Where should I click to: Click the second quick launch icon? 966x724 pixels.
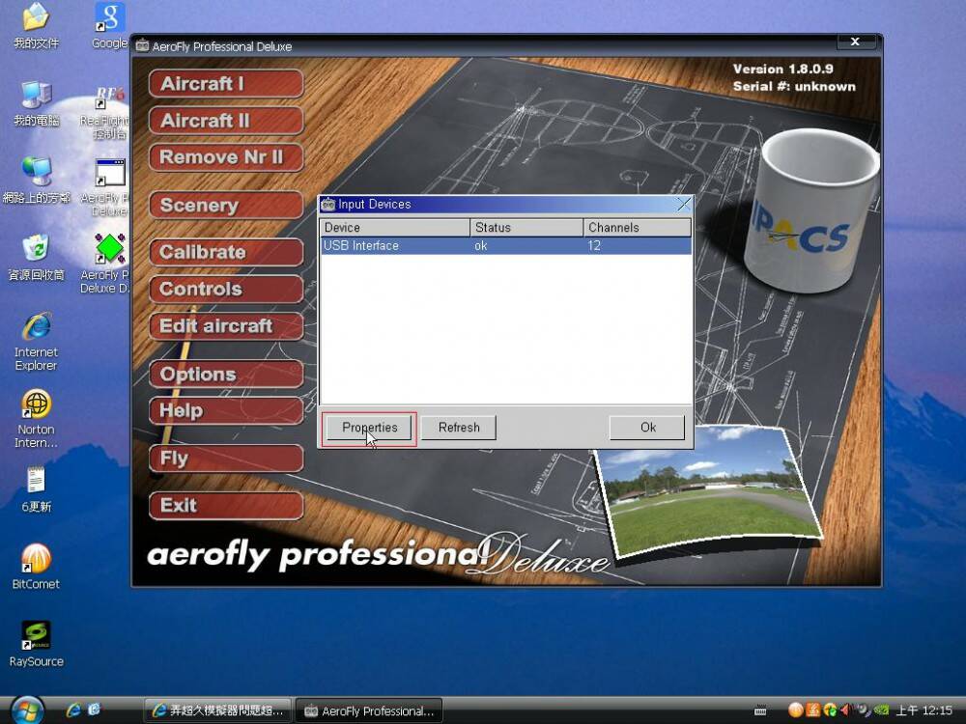coord(95,710)
